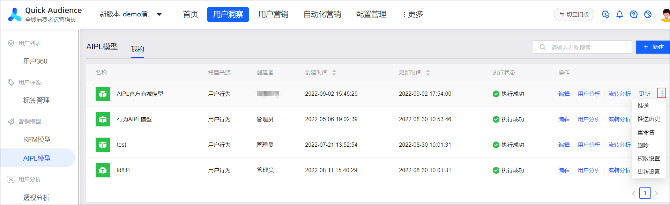Image resolution: width=670 pixels, height=205 pixels.
Task: Click 编辑 for the ld811 row
Action: tap(564, 170)
